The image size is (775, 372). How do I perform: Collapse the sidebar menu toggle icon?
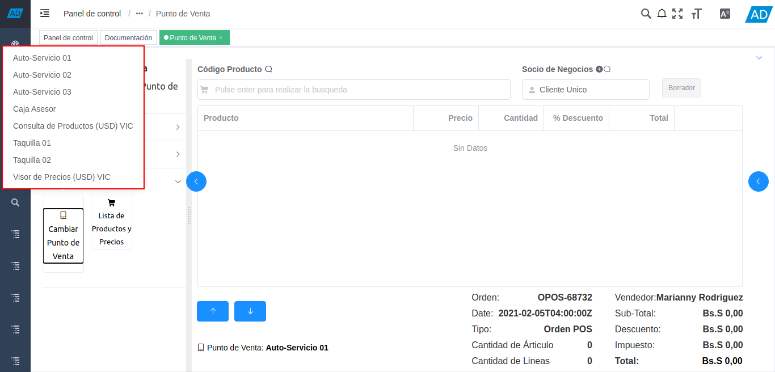coord(45,14)
